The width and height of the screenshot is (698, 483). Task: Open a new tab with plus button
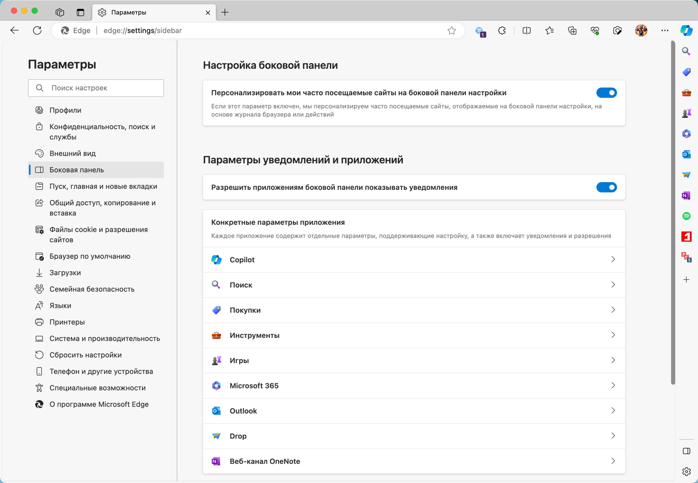click(x=225, y=12)
